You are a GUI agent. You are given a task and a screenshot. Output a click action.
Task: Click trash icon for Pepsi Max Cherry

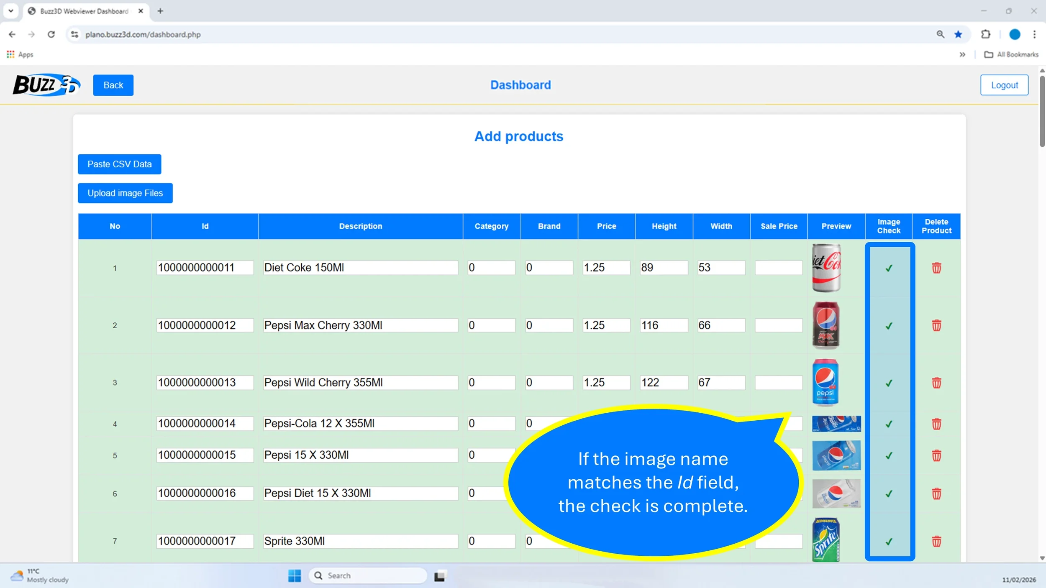pos(936,325)
